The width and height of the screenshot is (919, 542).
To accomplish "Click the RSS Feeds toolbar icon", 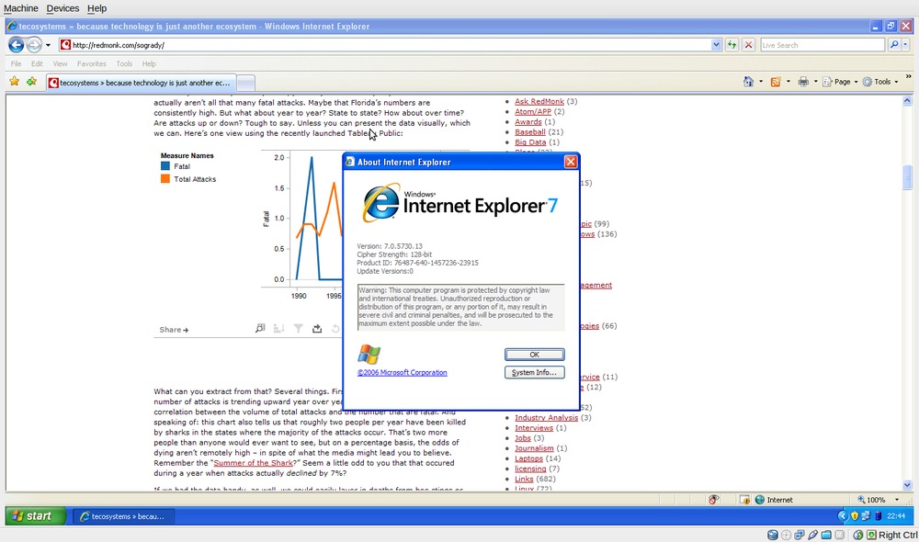I will 776,82.
